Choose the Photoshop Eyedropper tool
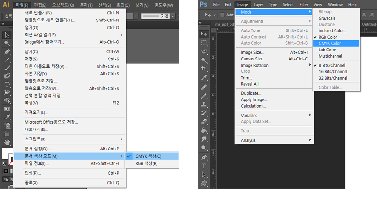 [204, 77]
